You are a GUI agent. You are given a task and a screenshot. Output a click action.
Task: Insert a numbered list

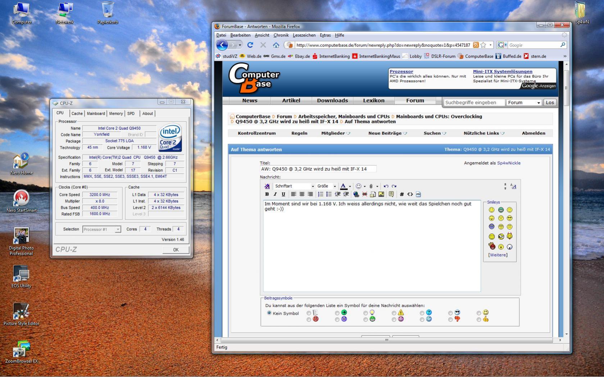click(321, 194)
